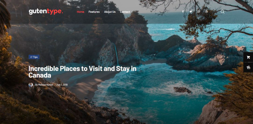This screenshot has height=124, width=253.
Task: Select the Home menu item
Action: coord(80,12)
